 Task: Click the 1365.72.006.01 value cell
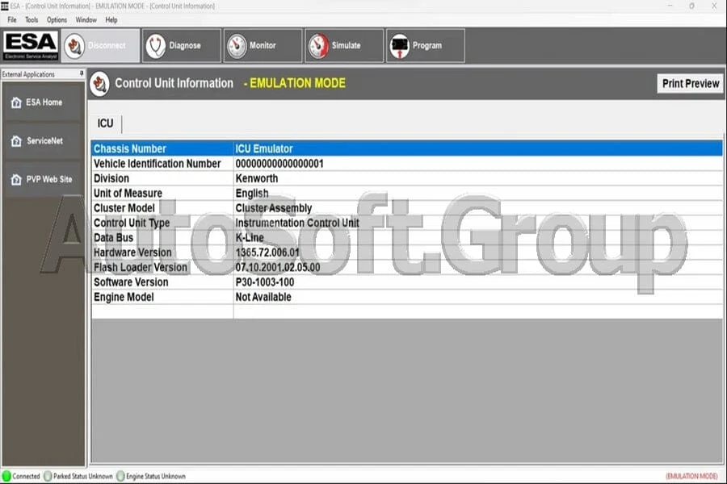pyautogui.click(x=478, y=252)
